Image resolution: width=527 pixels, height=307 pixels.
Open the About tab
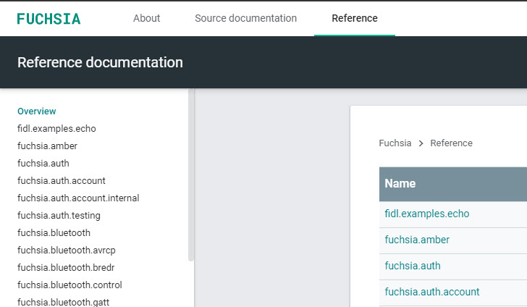point(146,18)
